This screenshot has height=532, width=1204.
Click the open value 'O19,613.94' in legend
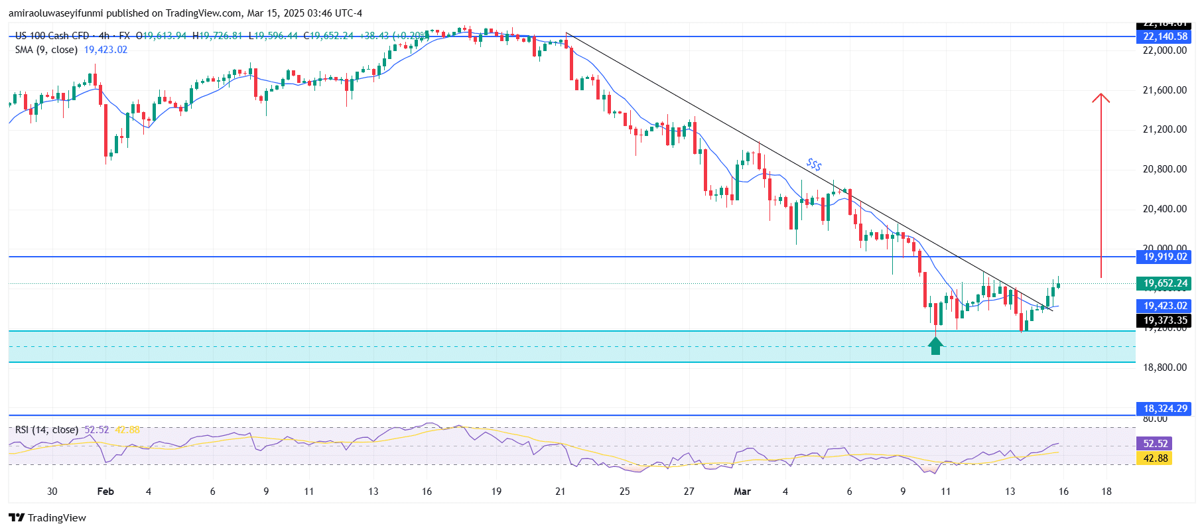tap(161, 36)
